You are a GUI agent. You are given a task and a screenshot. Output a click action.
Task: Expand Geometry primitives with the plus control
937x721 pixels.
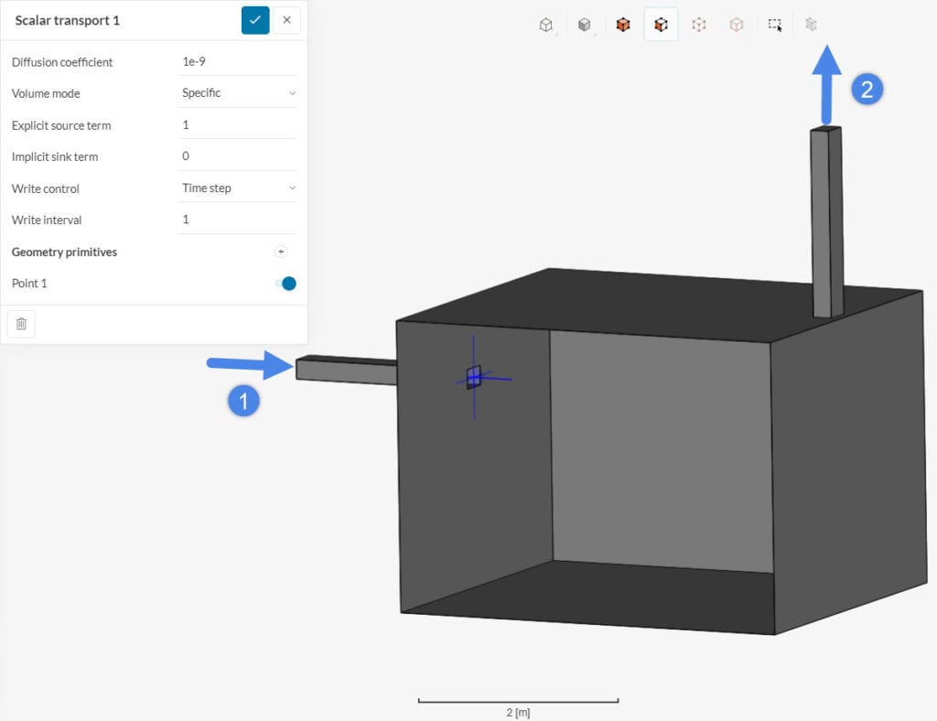pyautogui.click(x=281, y=251)
